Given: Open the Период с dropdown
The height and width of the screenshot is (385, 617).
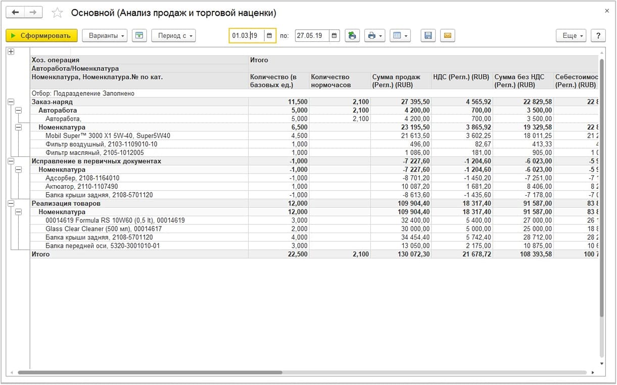Looking at the screenshot, I should (173, 35).
